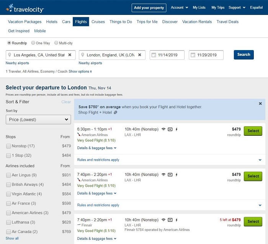Viewport: 268px width, 244px height.
Task: Open the Cars tab
Action: click(66, 22)
